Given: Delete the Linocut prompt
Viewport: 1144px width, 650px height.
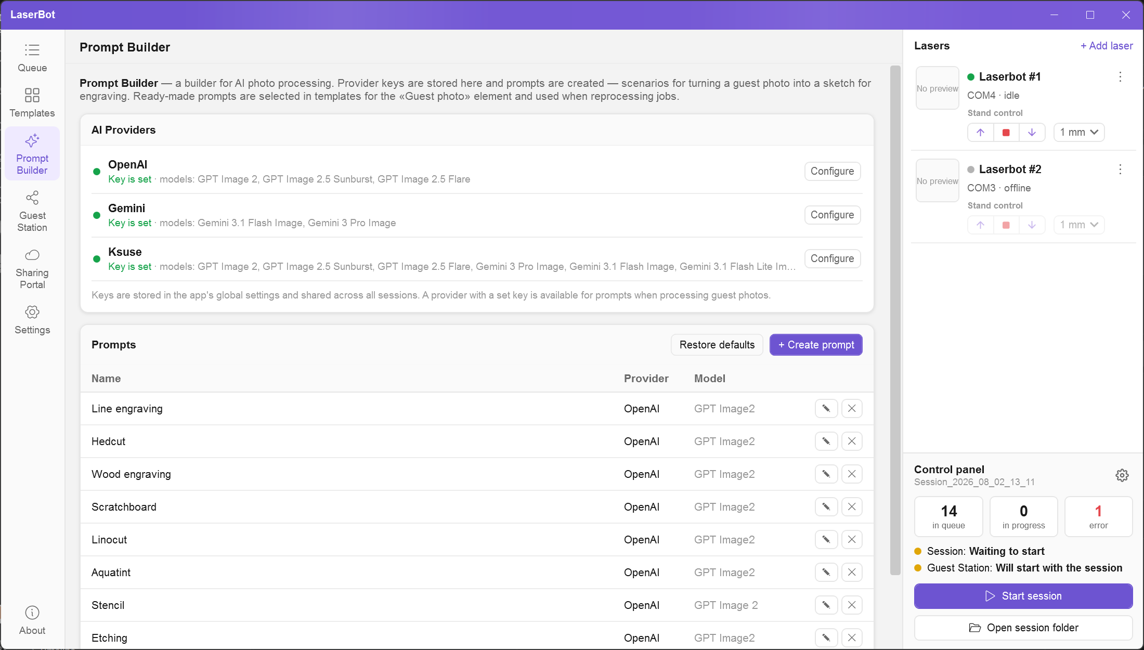Looking at the screenshot, I should pyautogui.click(x=852, y=540).
